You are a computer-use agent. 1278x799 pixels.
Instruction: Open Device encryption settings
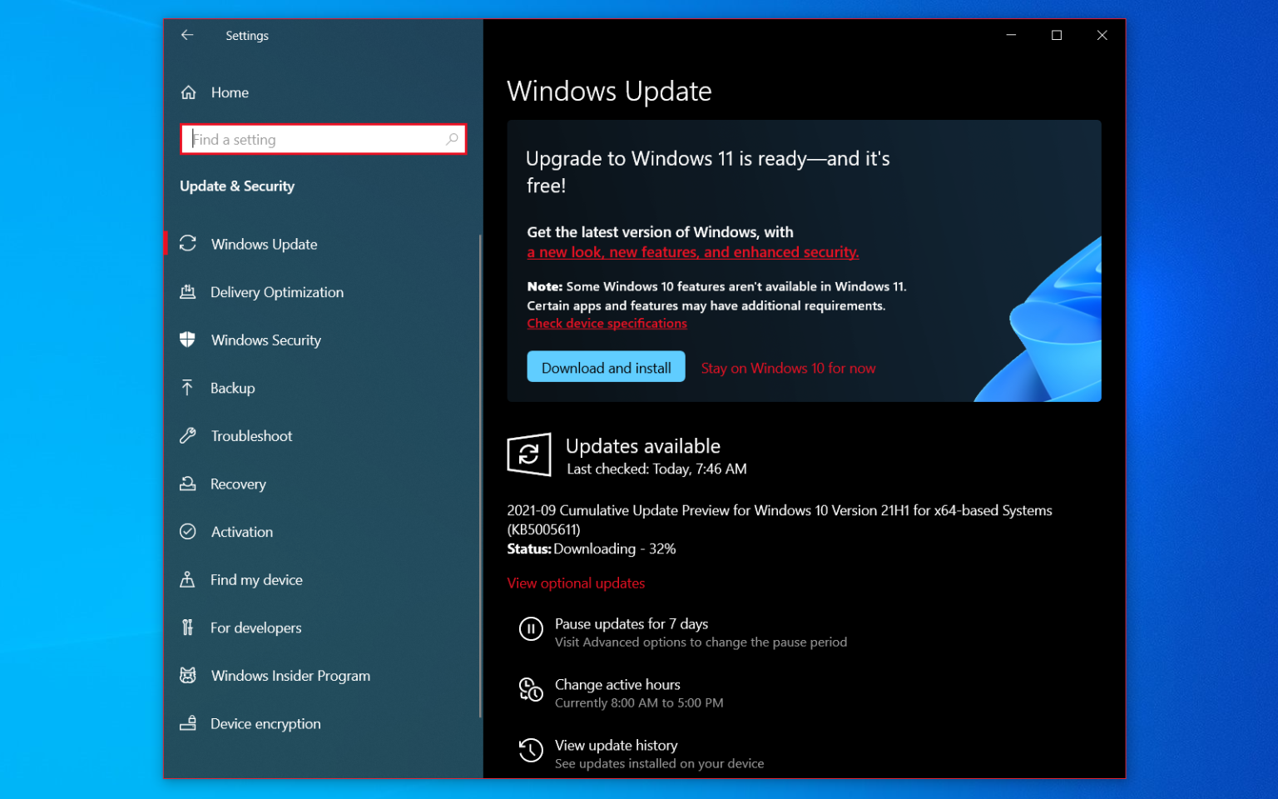pyautogui.click(x=265, y=723)
